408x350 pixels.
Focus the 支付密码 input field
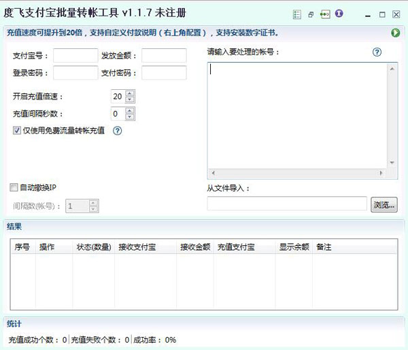(164, 72)
